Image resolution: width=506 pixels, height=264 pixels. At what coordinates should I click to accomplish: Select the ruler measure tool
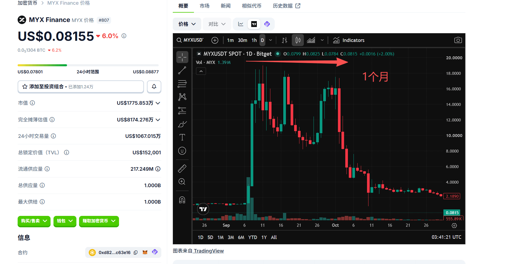tap(182, 169)
